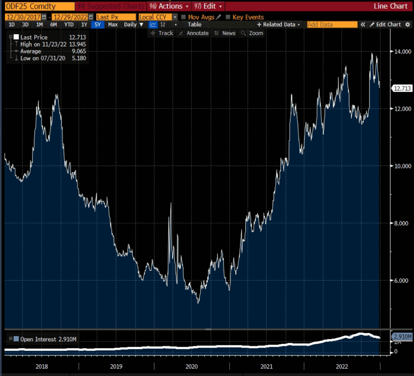Select the 5Y time range
The height and width of the screenshot is (376, 414).
[98, 24]
